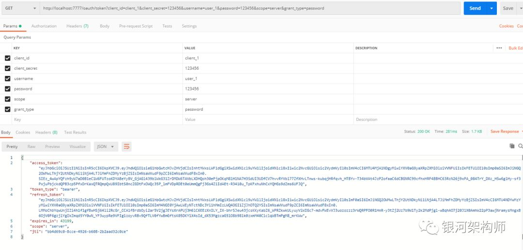Open the JSON format dropdown

(x=106, y=147)
